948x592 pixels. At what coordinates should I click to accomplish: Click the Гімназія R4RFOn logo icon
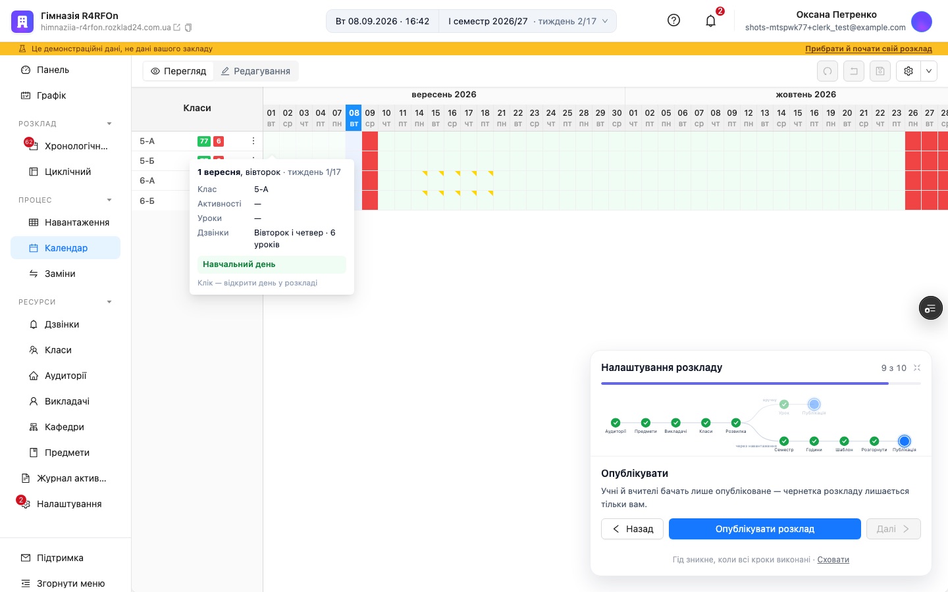pyautogui.click(x=22, y=21)
